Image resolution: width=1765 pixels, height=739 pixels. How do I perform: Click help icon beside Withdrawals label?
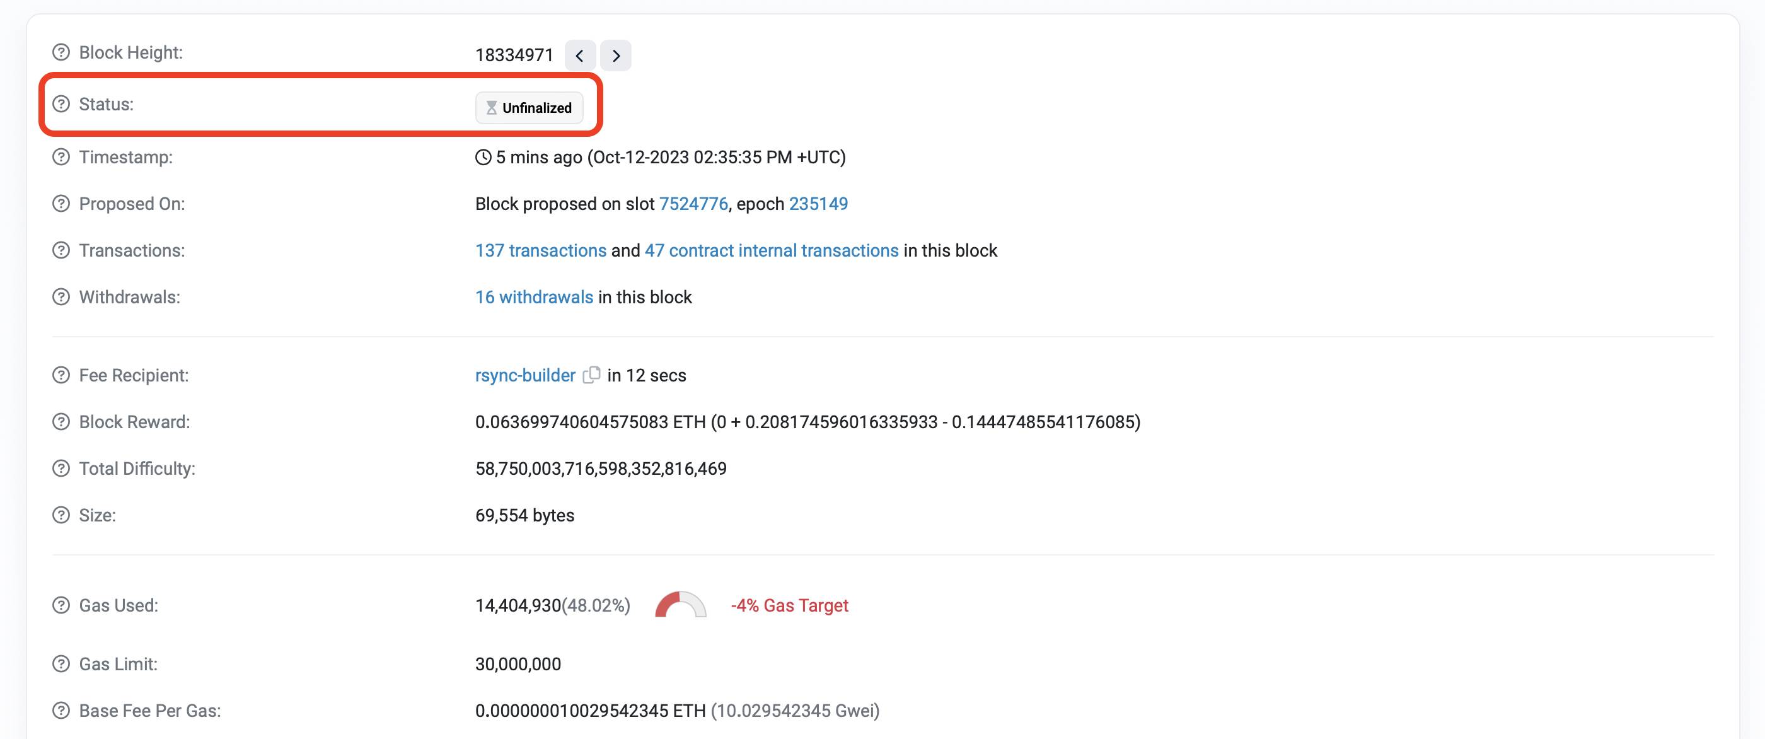[x=61, y=297]
